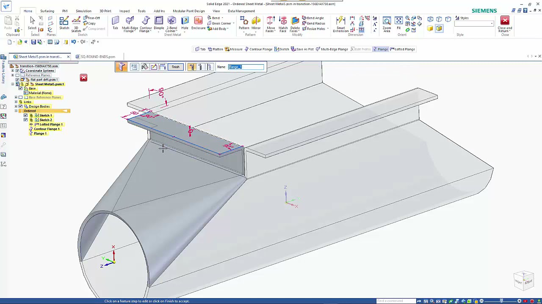Click the Bend Radius tool
Screen dimensions: 542x304
pos(313,23)
